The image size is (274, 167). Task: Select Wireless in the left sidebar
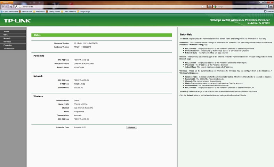click(x=7, y=42)
